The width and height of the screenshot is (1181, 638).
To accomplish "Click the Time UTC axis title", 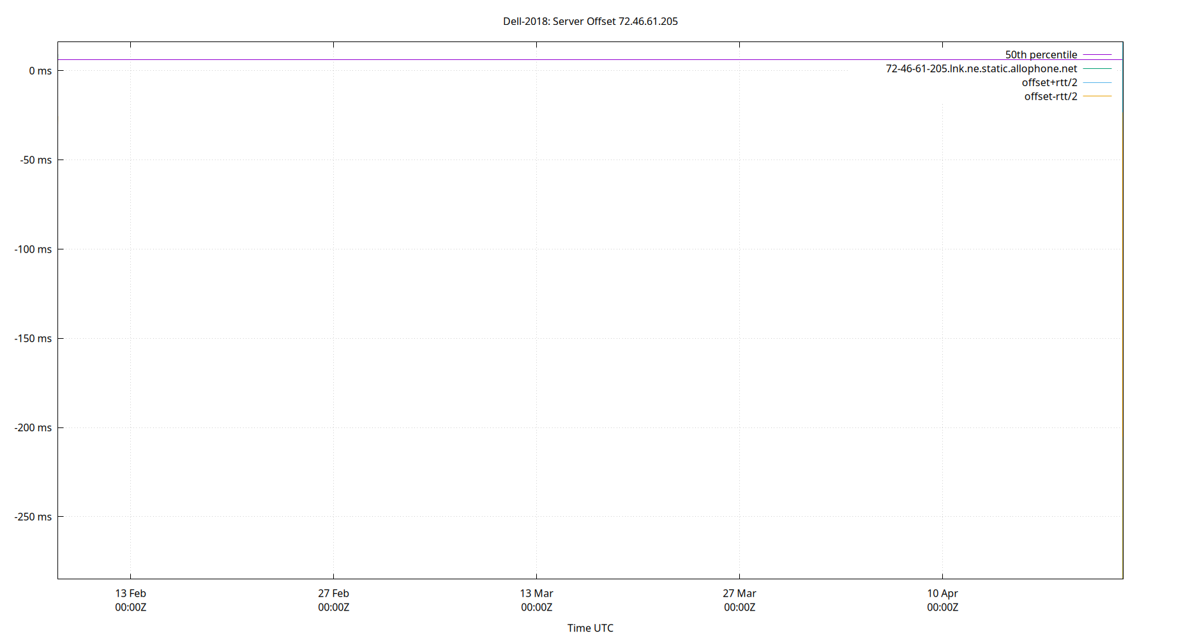I will tap(590, 628).
